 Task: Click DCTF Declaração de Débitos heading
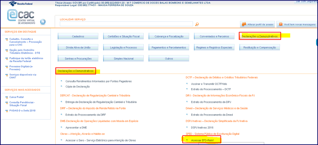click(222, 77)
